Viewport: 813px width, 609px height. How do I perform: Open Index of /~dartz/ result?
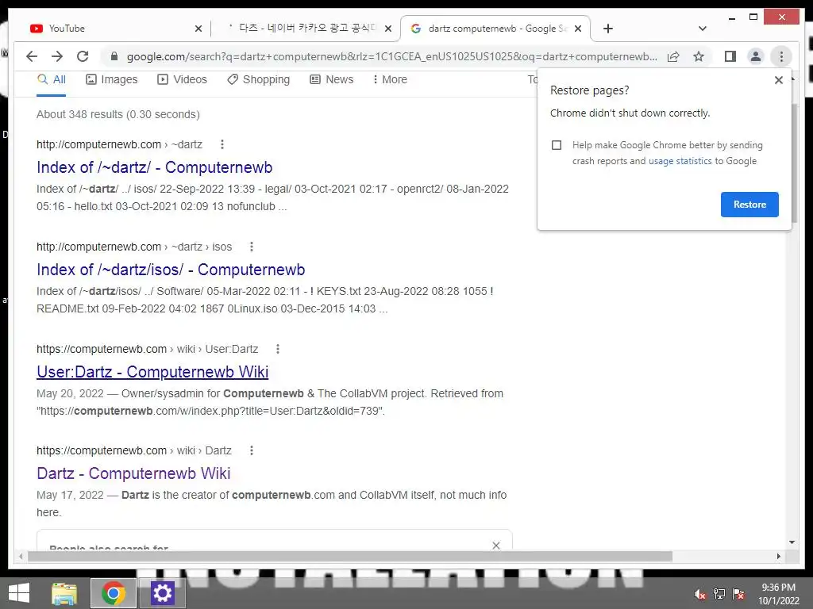tap(155, 167)
